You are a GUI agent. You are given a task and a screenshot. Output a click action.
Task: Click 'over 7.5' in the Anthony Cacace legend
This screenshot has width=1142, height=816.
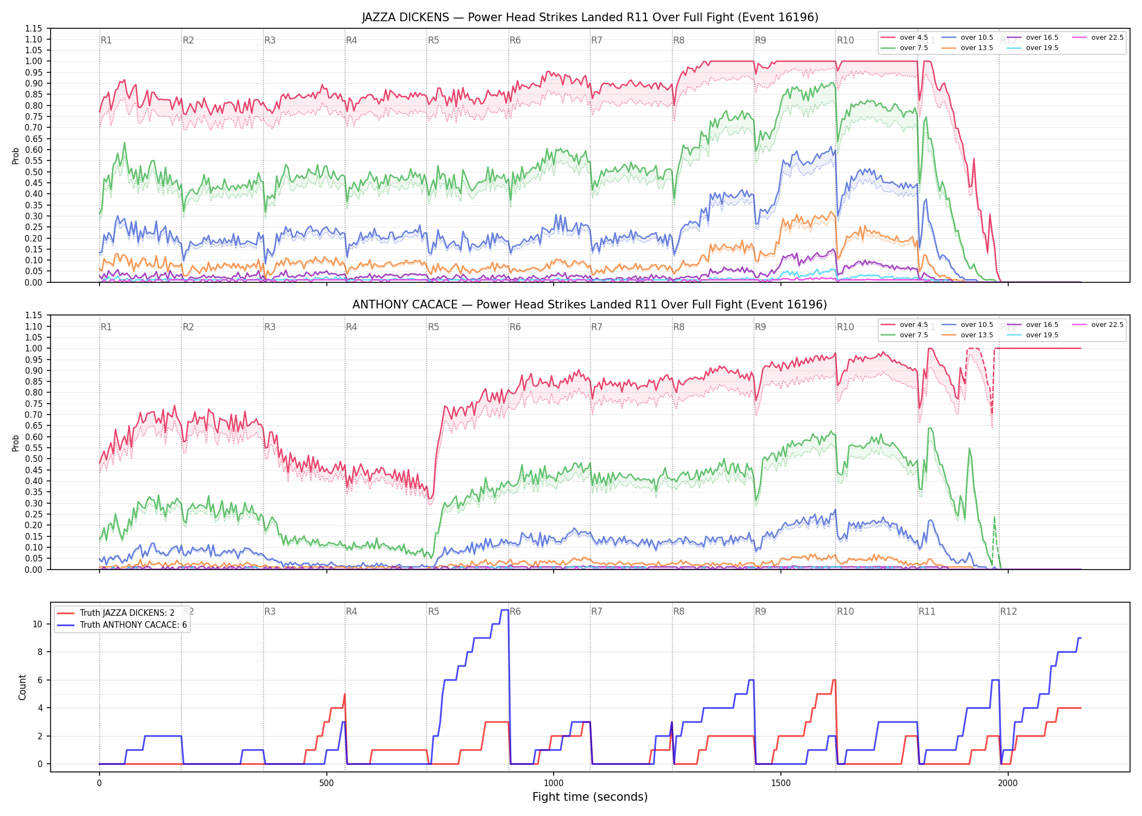pyautogui.click(x=914, y=335)
